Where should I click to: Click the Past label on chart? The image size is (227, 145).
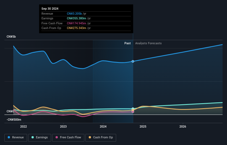tap(127, 43)
